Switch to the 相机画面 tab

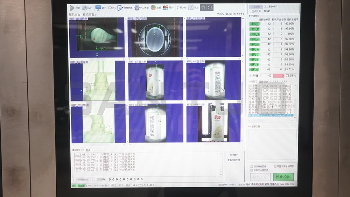click(75, 14)
